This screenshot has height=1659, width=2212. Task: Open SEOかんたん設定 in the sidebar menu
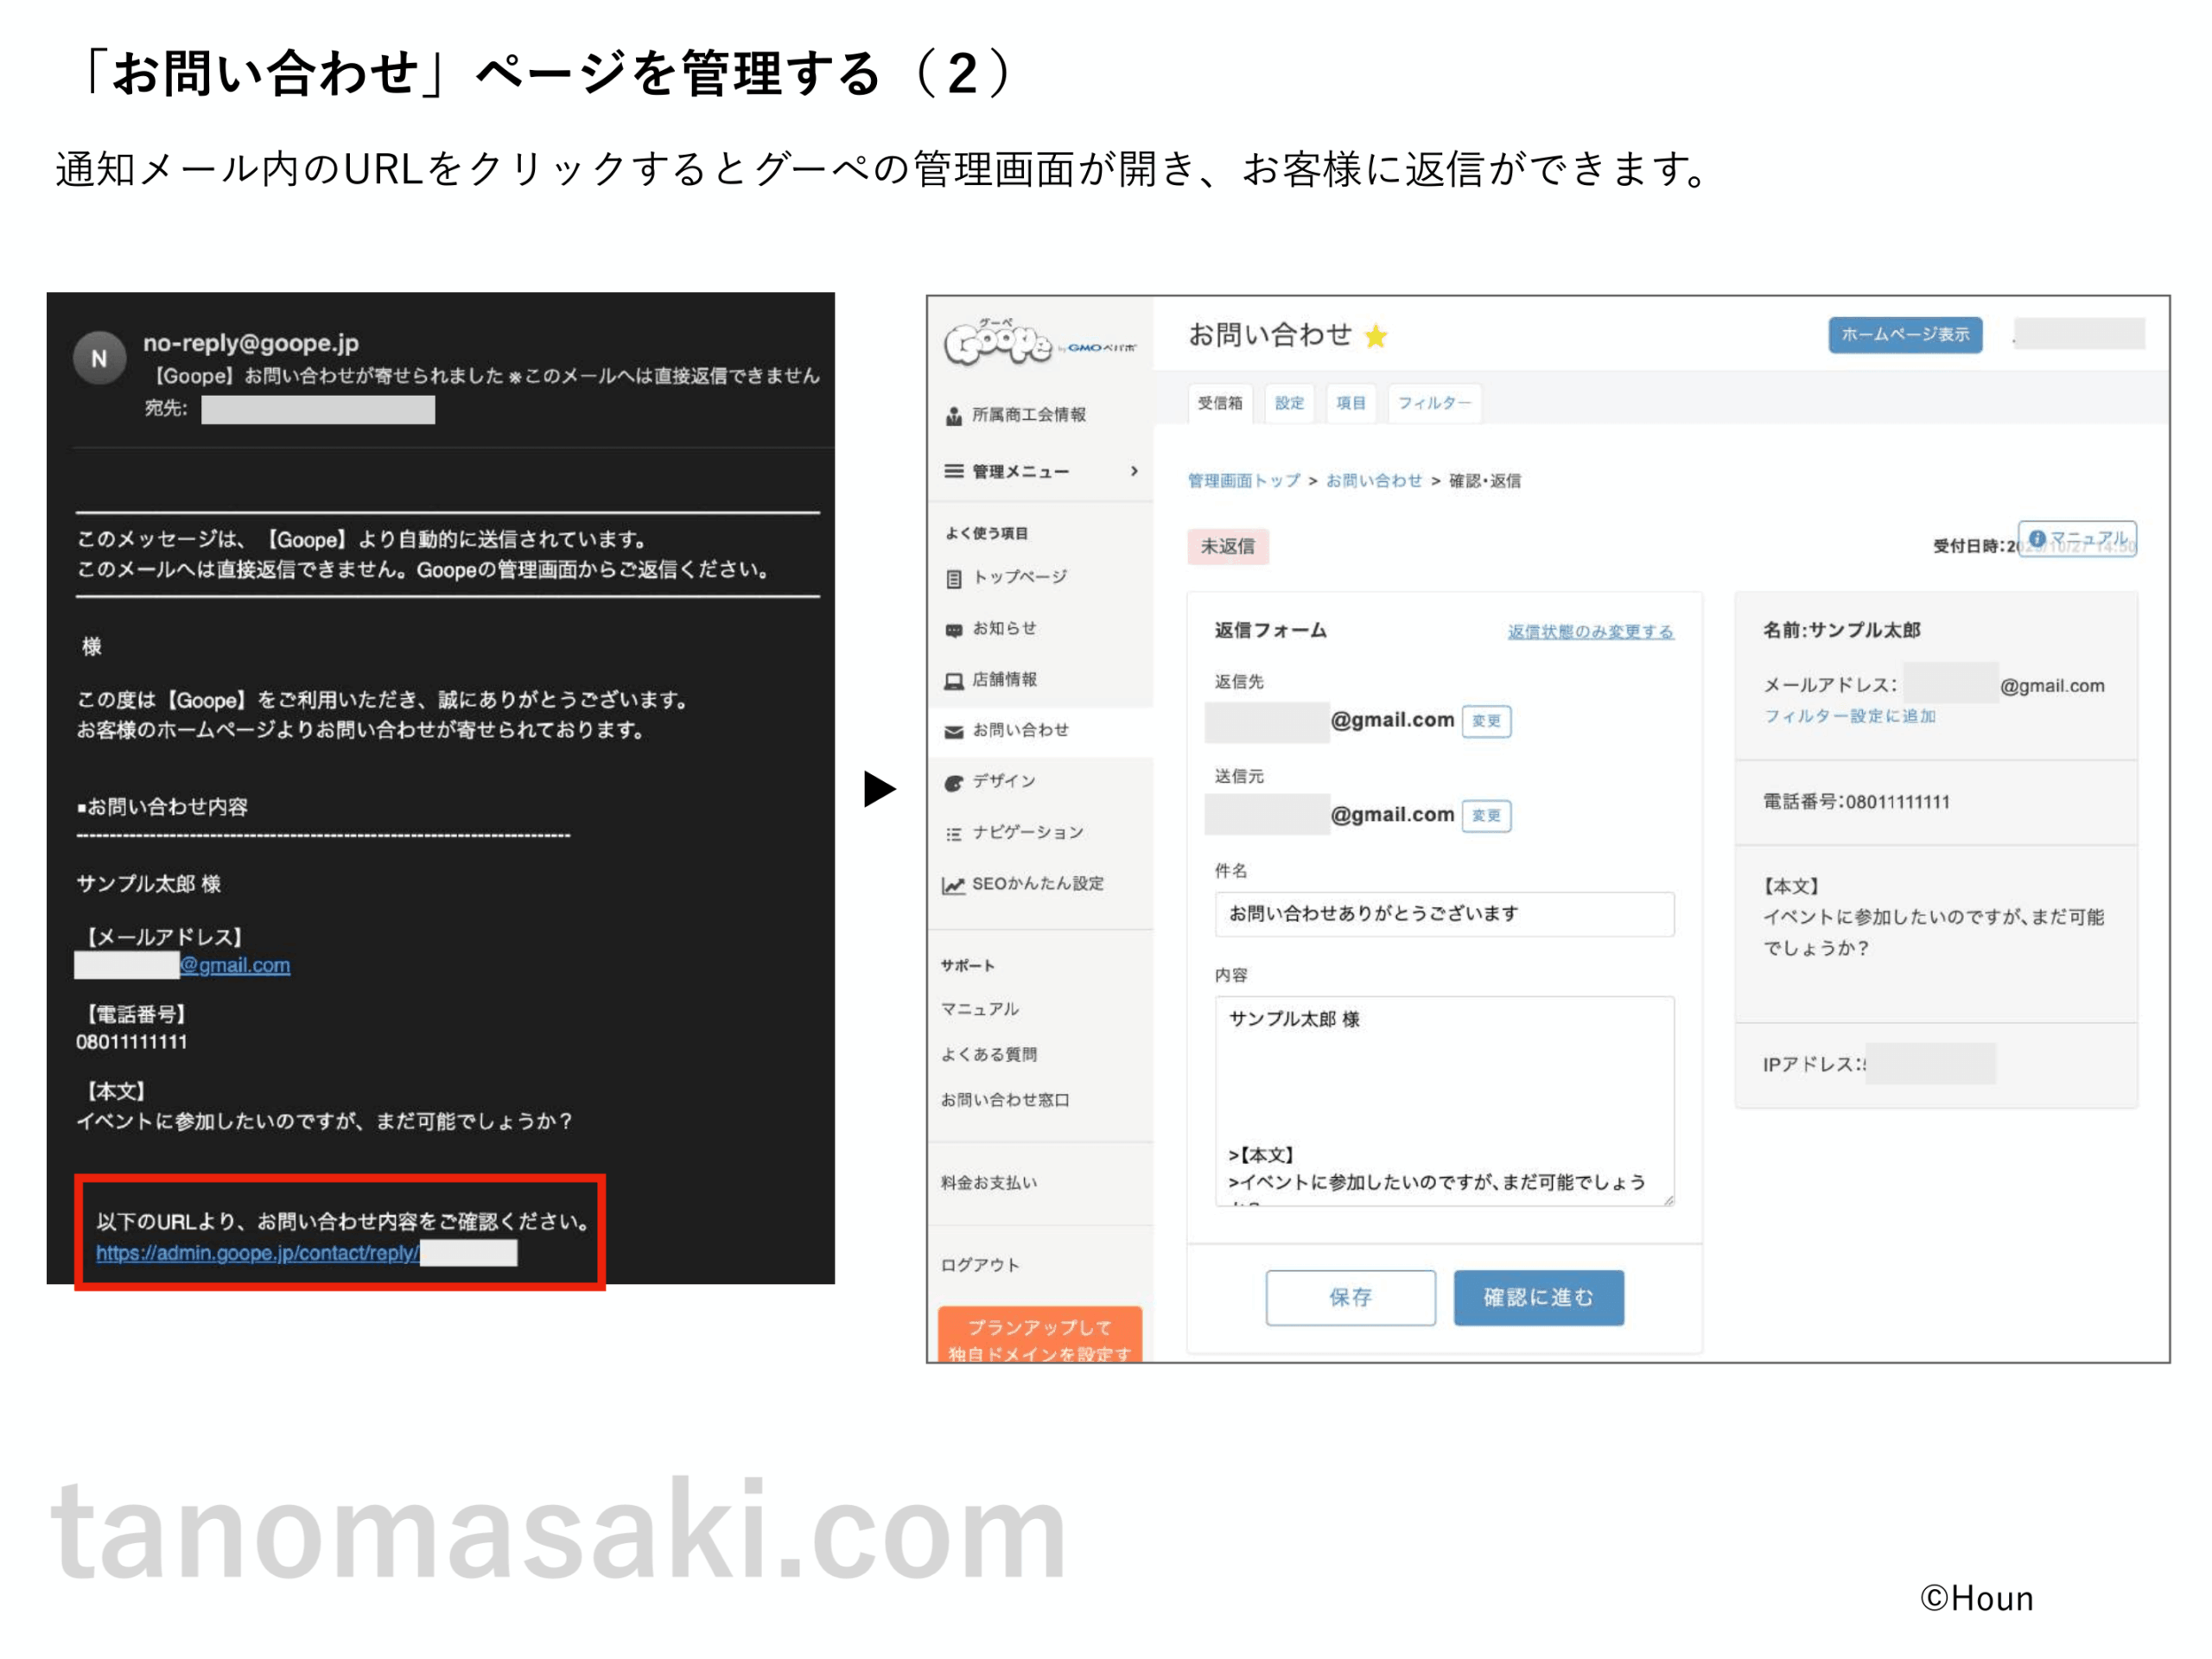1038,883
